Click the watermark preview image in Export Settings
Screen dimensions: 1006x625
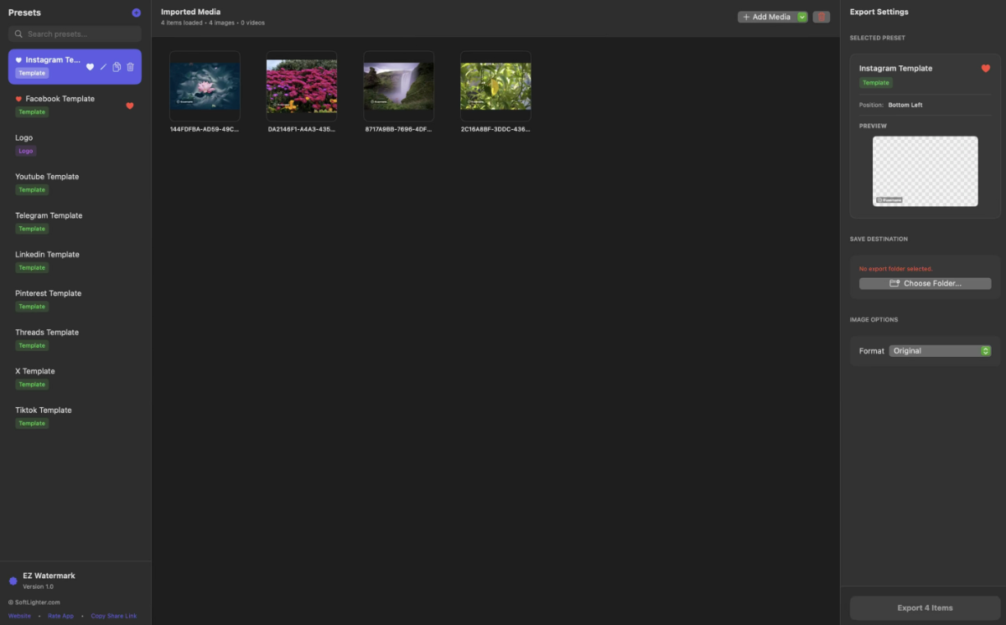point(926,171)
